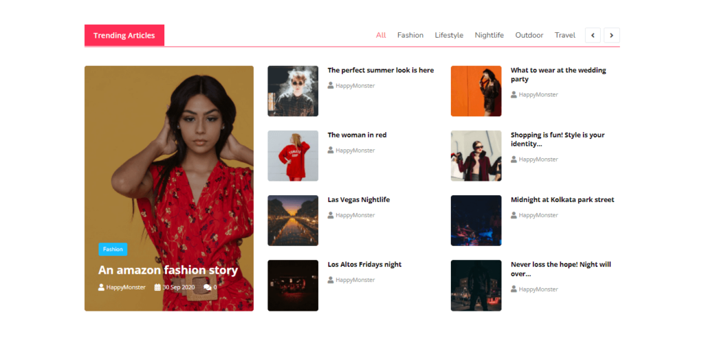Show the Nightlife articles tab

point(489,35)
